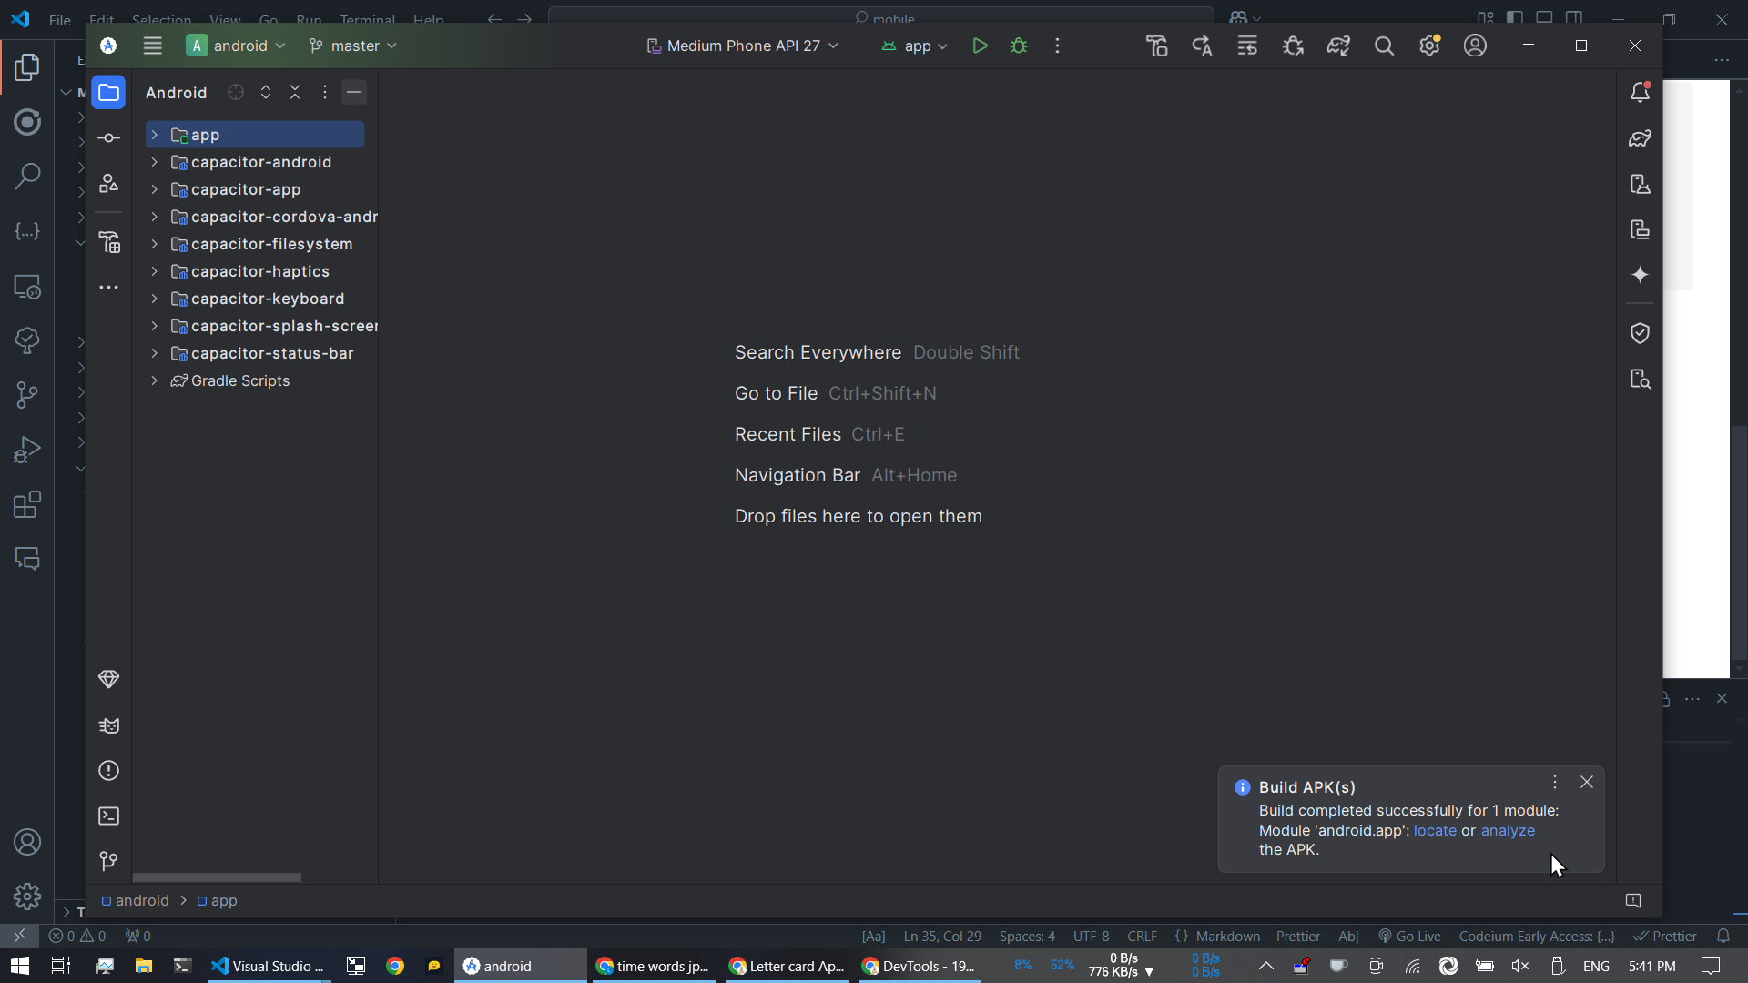Viewport: 1748px width, 983px height.
Task: Open the Medium Phone API 27 device dropdown
Action: (742, 46)
